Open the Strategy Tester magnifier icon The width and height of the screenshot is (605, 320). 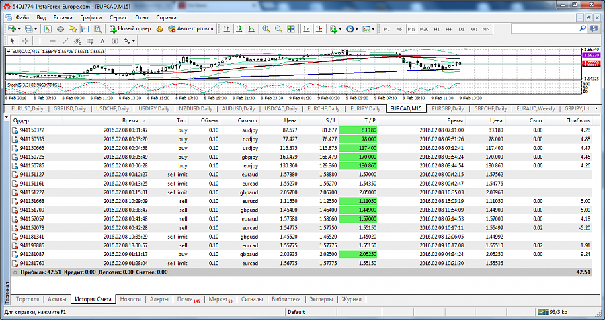(97, 28)
